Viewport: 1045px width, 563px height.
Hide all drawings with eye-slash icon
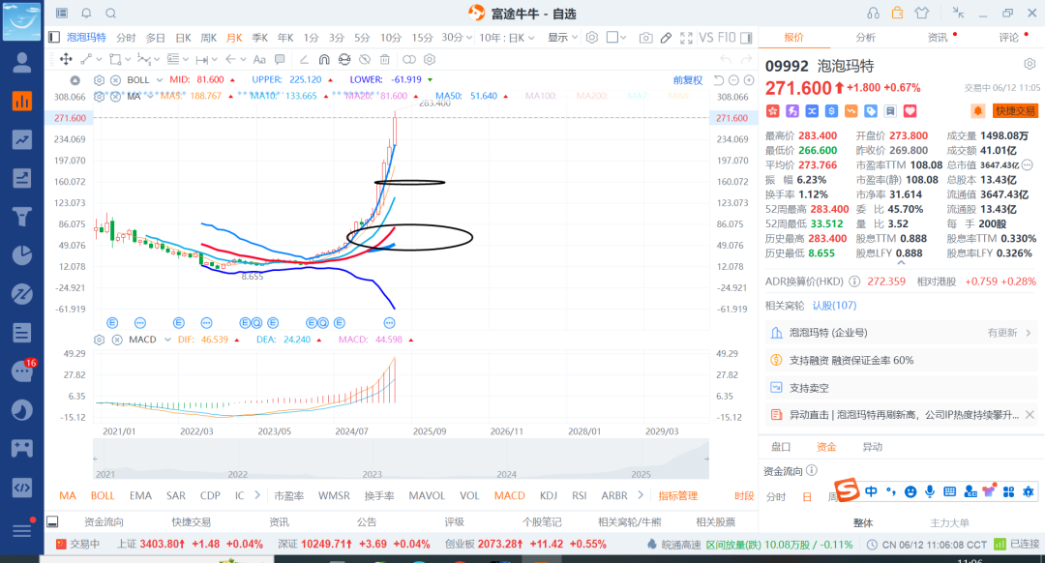click(x=365, y=59)
